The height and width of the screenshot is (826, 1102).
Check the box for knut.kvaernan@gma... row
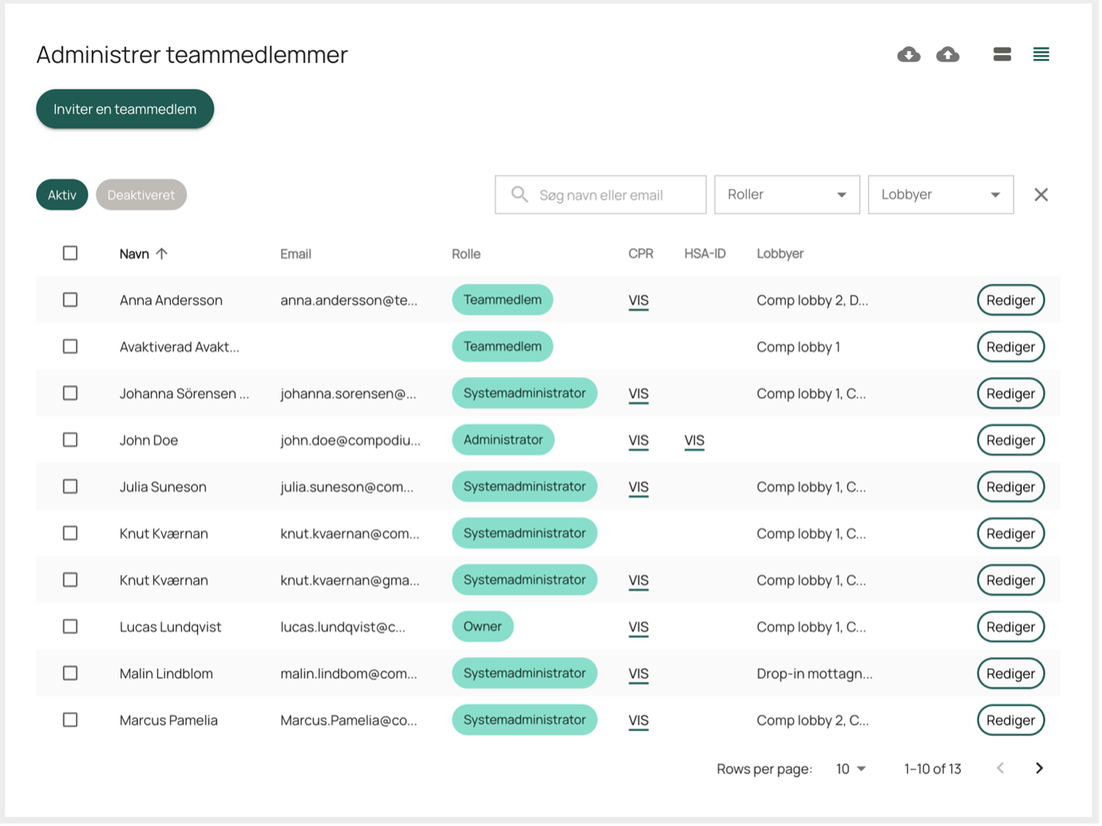tap(70, 580)
